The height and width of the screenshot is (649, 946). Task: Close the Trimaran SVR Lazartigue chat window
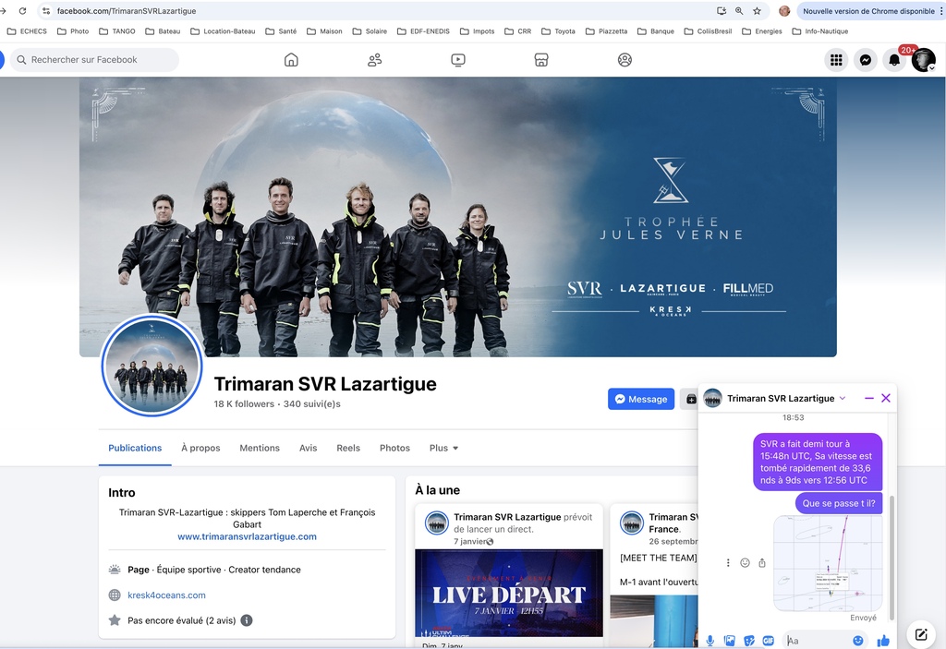[x=886, y=398]
